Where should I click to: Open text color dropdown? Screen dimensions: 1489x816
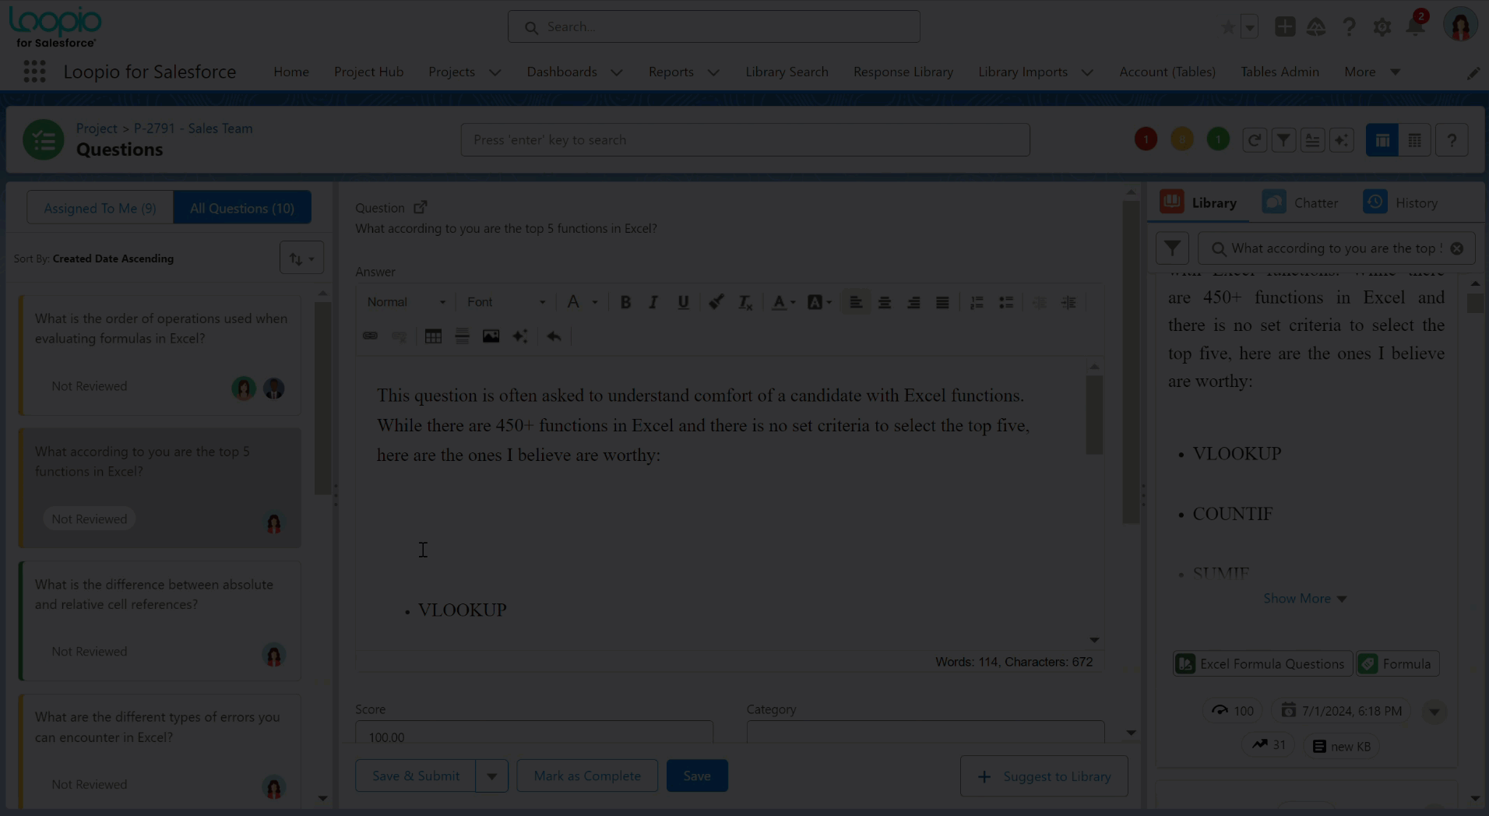click(783, 302)
